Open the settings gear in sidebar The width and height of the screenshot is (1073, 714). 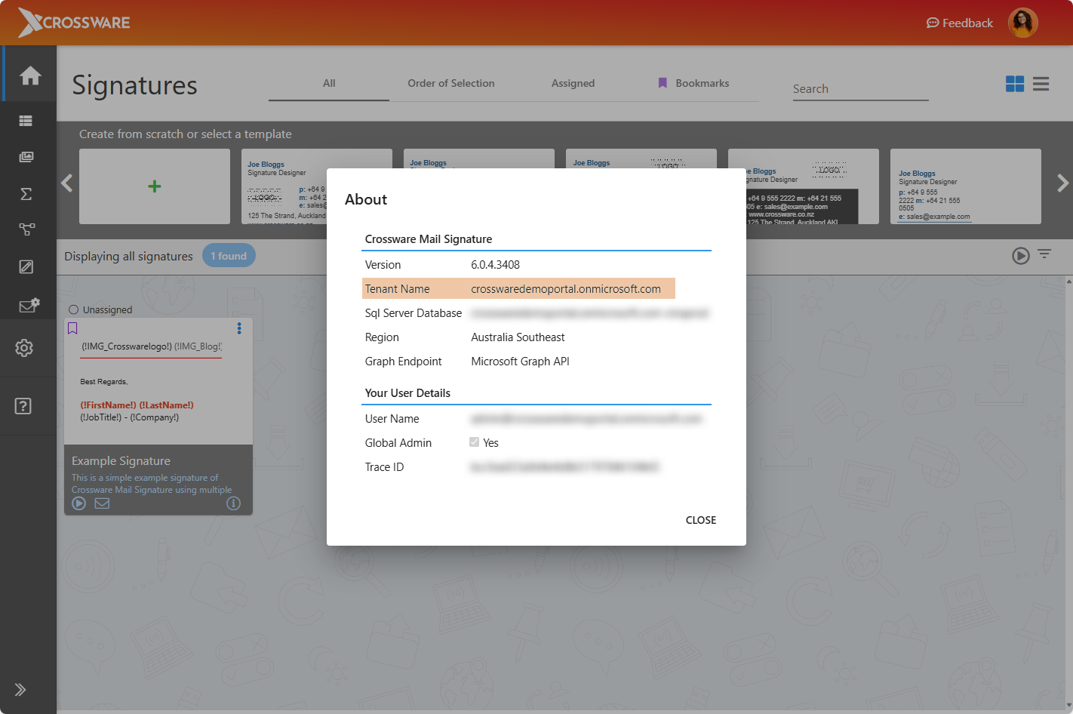(24, 348)
